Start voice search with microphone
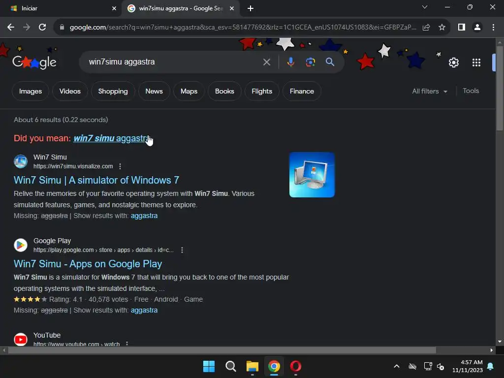504x378 pixels. pos(290,62)
